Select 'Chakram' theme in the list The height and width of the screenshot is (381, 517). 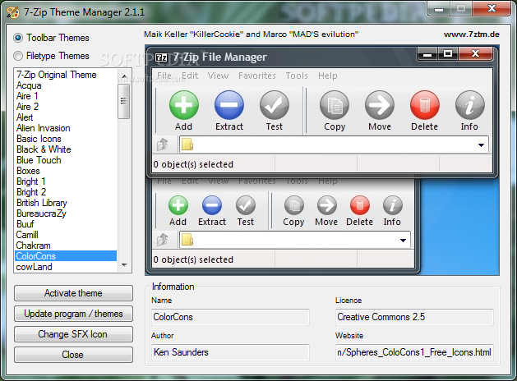[66, 246]
